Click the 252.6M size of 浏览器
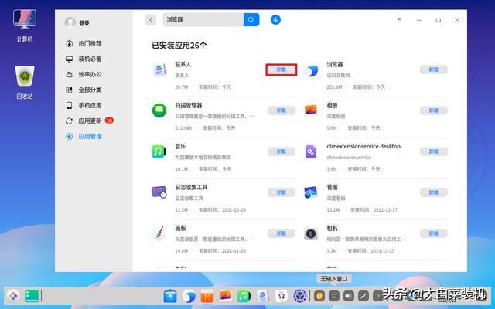The width and height of the screenshot is (495, 309). pyautogui.click(x=334, y=87)
